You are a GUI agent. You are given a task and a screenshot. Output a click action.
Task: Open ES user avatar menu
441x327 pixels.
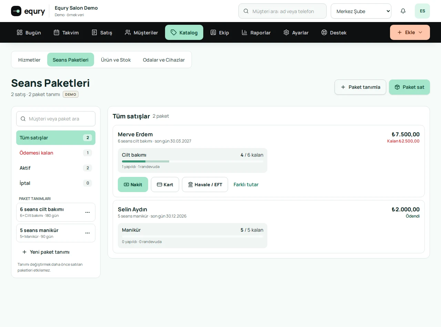(x=422, y=11)
